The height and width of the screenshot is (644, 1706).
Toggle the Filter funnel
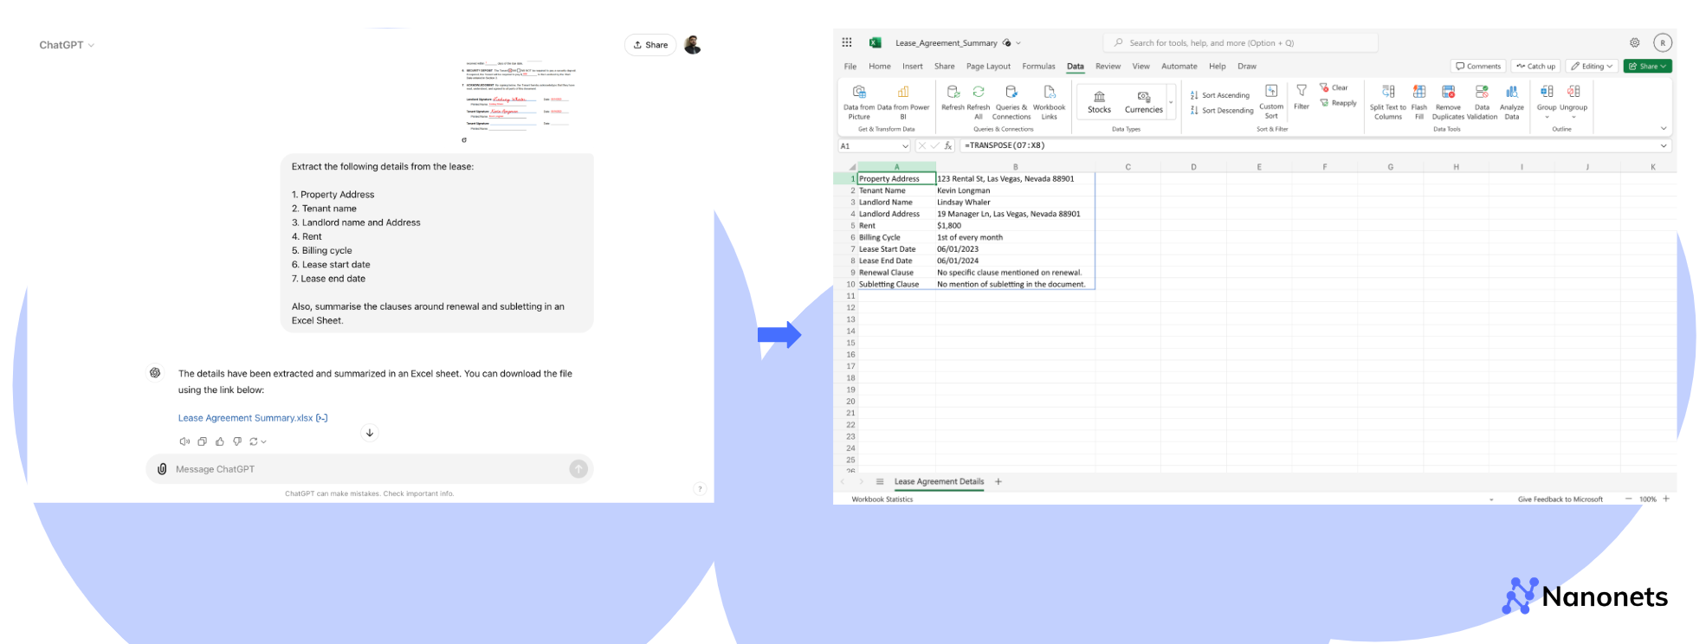coord(1302,96)
